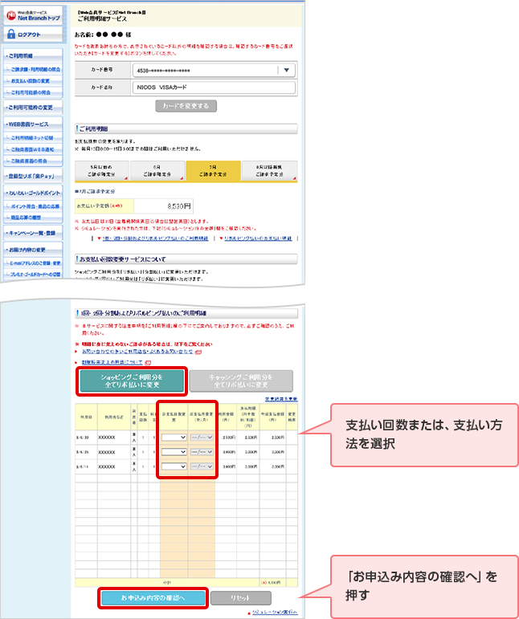This screenshot has width=519, height=619.
Task: Open お支払い回数の変更 in the sidebar
Action: [35, 81]
